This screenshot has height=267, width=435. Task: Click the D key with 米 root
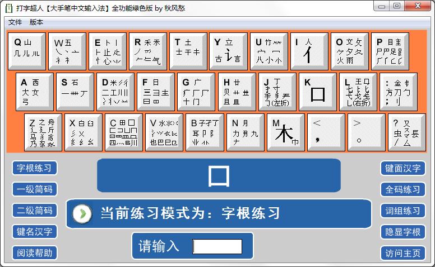115,92
